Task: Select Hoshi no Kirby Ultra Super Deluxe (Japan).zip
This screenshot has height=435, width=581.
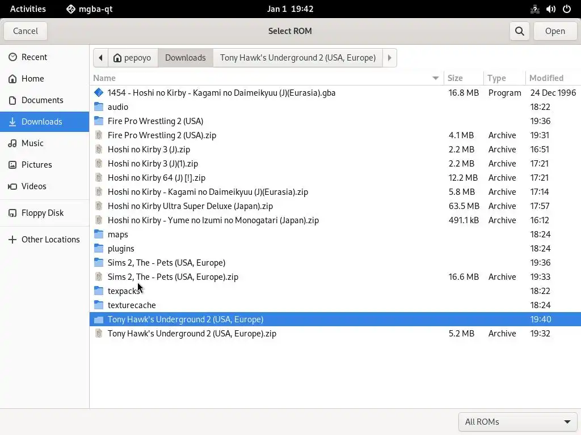Action: point(335,206)
